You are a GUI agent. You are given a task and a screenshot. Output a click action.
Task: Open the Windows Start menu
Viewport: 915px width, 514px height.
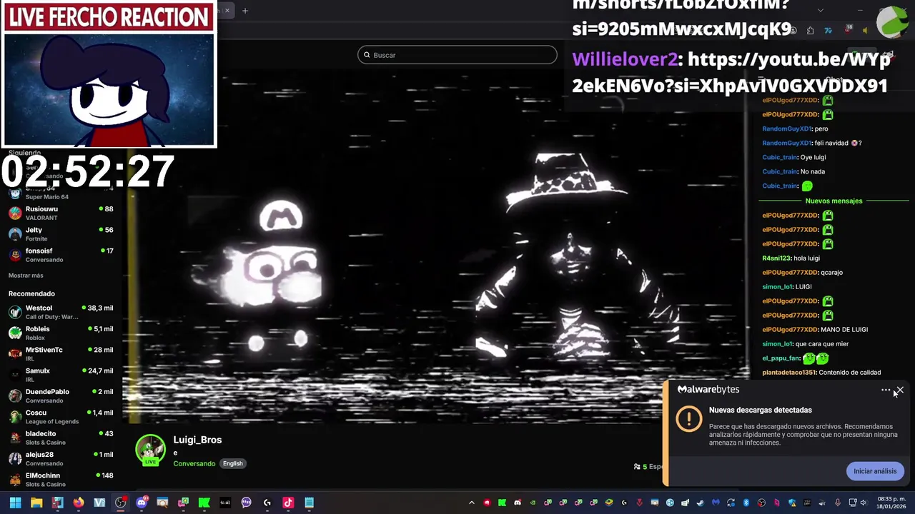coord(15,503)
